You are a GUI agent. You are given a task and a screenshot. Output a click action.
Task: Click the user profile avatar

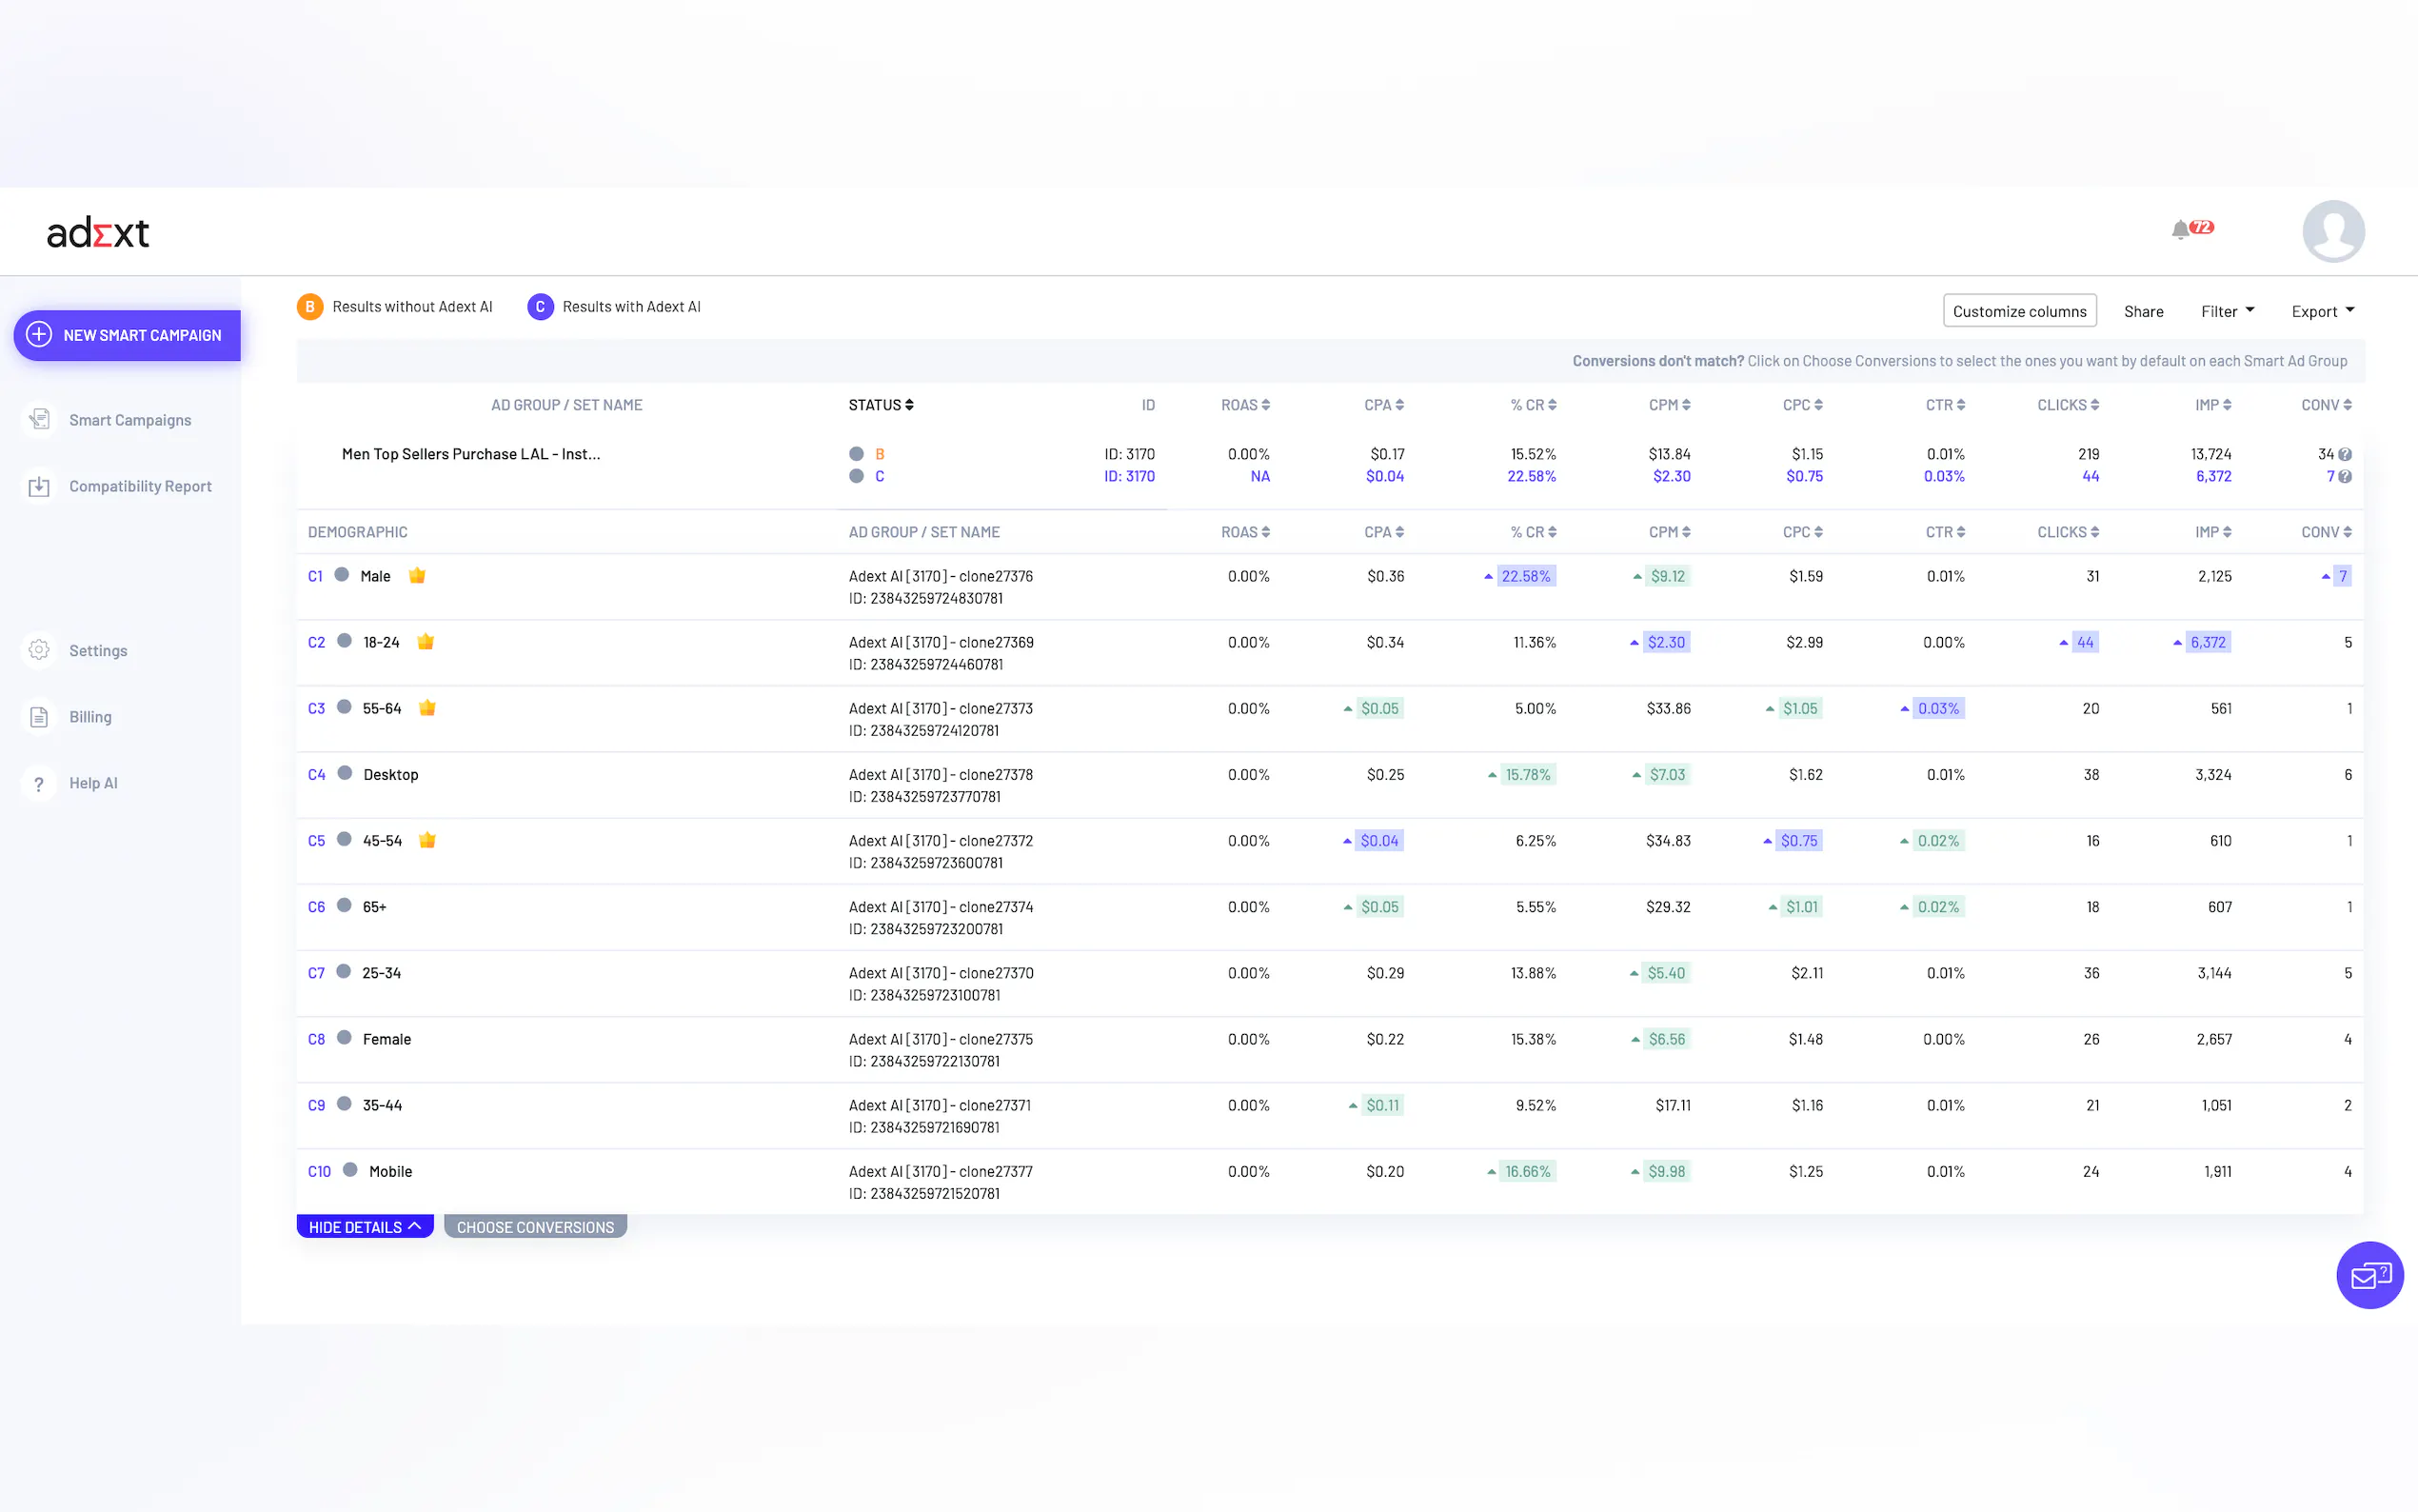(x=2332, y=231)
